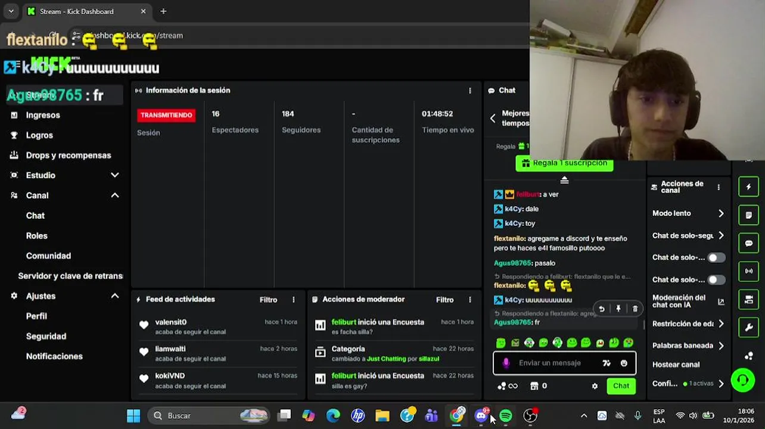765x429 pixels.
Task: Open the shop icon showing 0
Action: click(x=539, y=386)
